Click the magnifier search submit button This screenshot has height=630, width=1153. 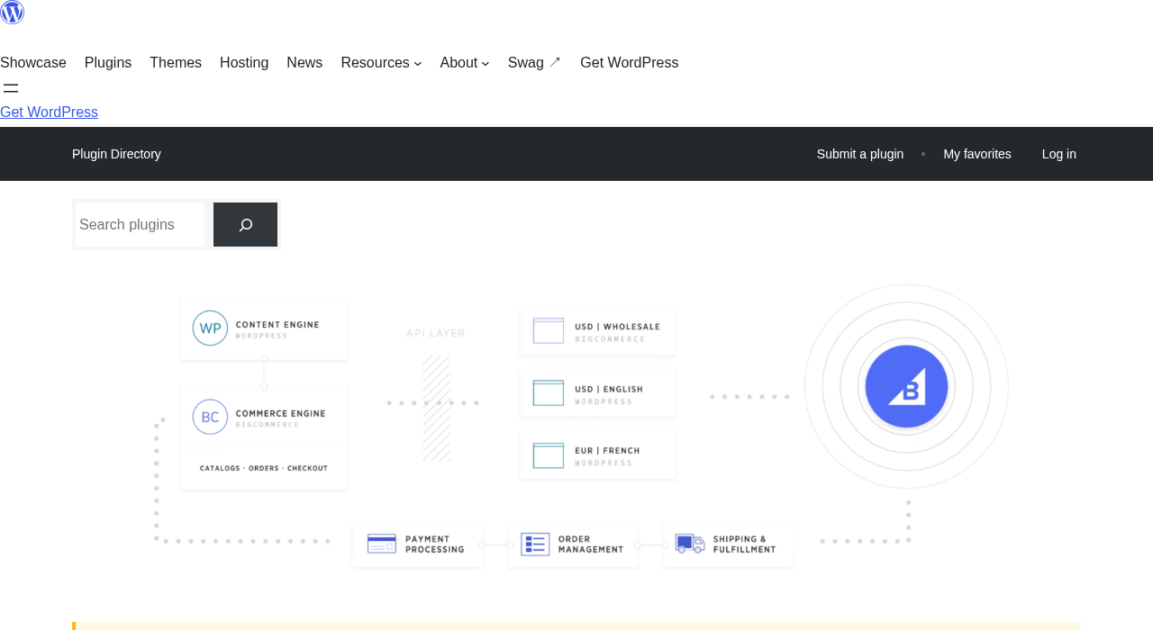click(x=245, y=225)
